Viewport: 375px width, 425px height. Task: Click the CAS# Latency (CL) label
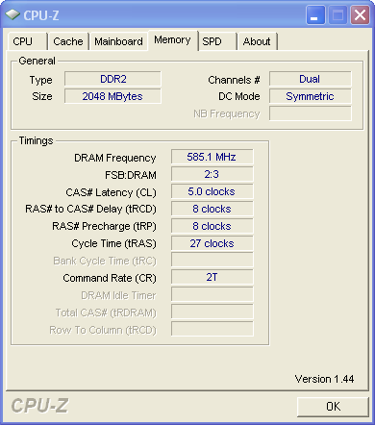pos(111,192)
